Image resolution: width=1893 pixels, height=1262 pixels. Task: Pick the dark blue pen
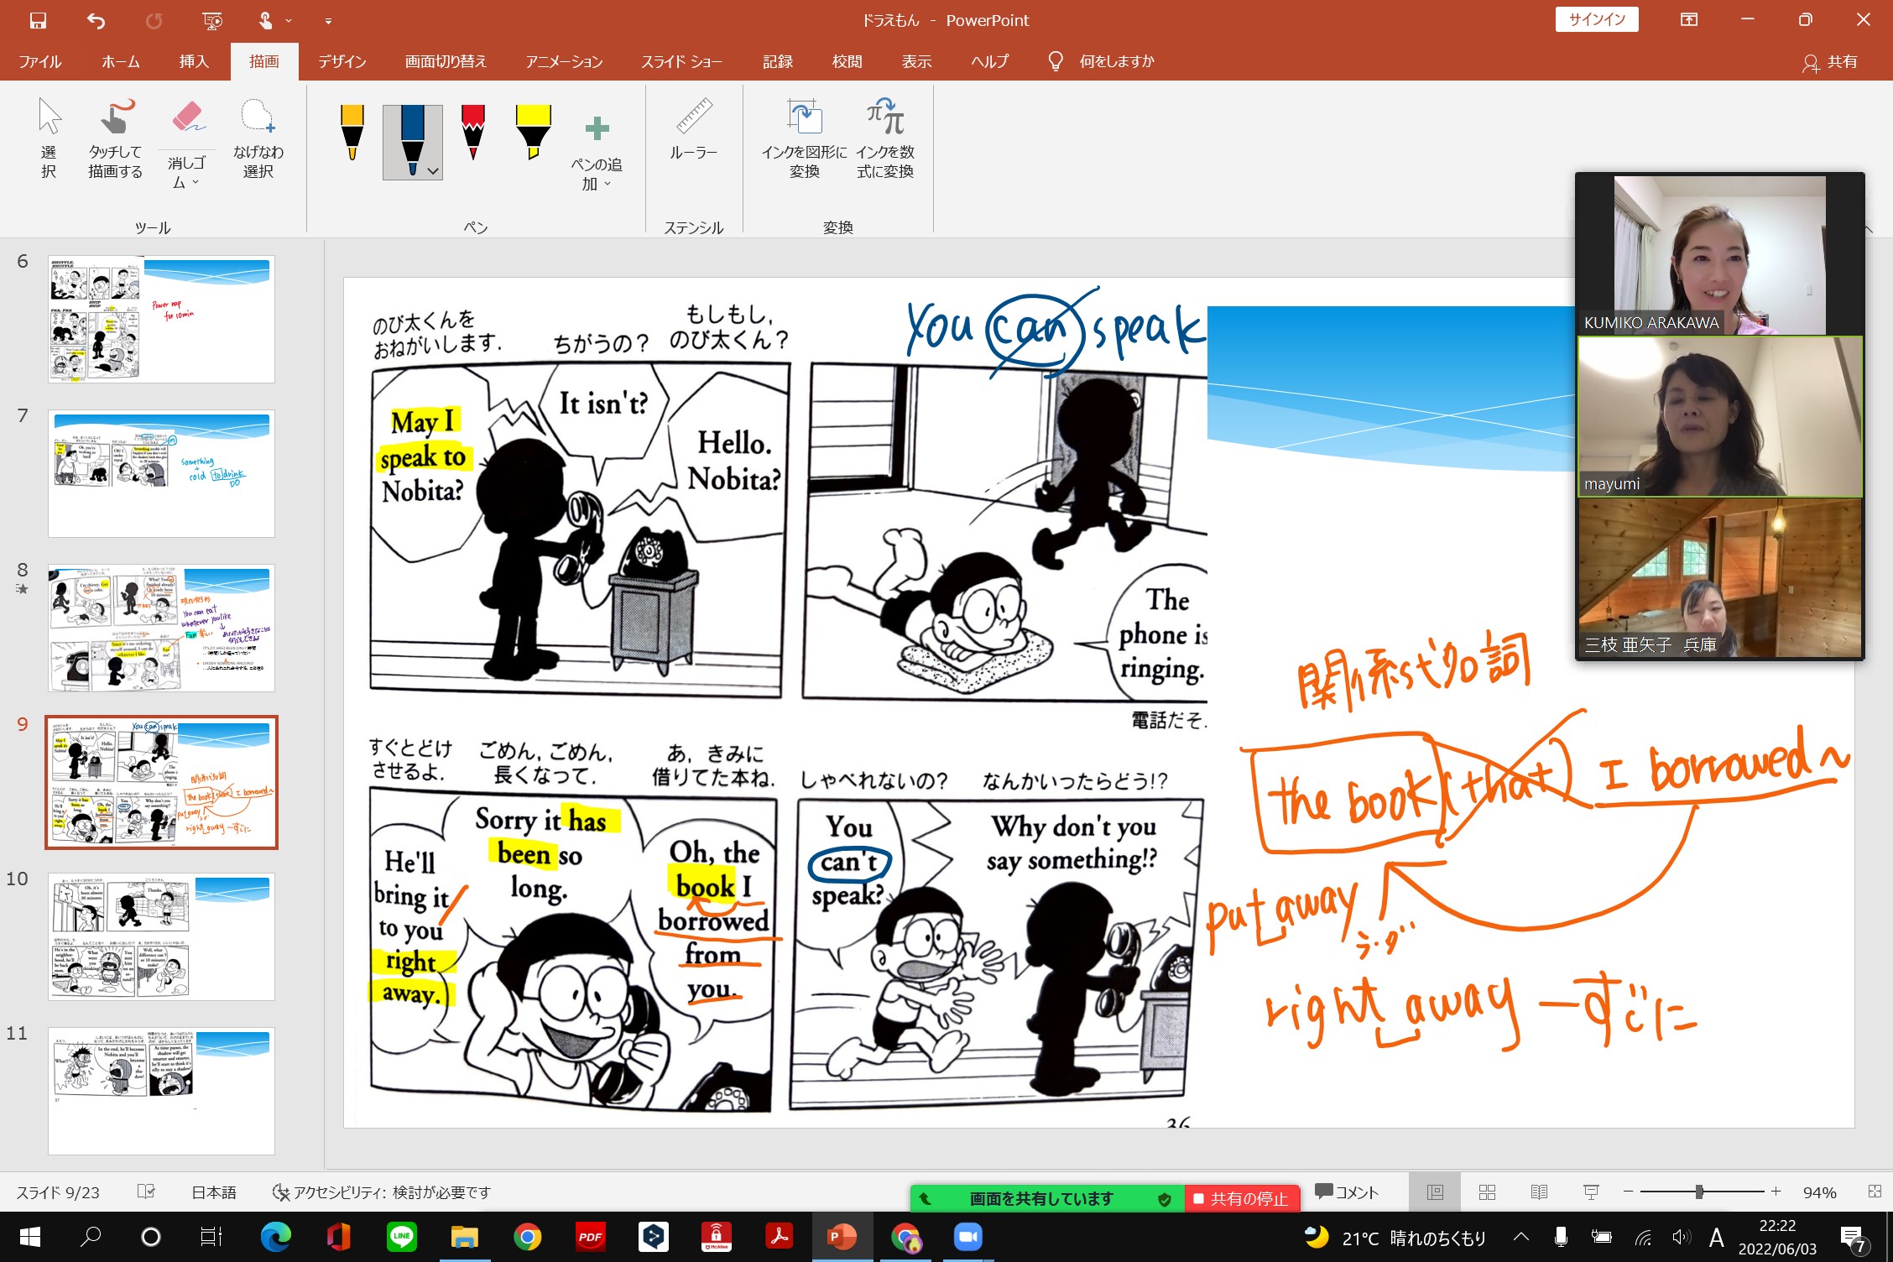point(412,134)
